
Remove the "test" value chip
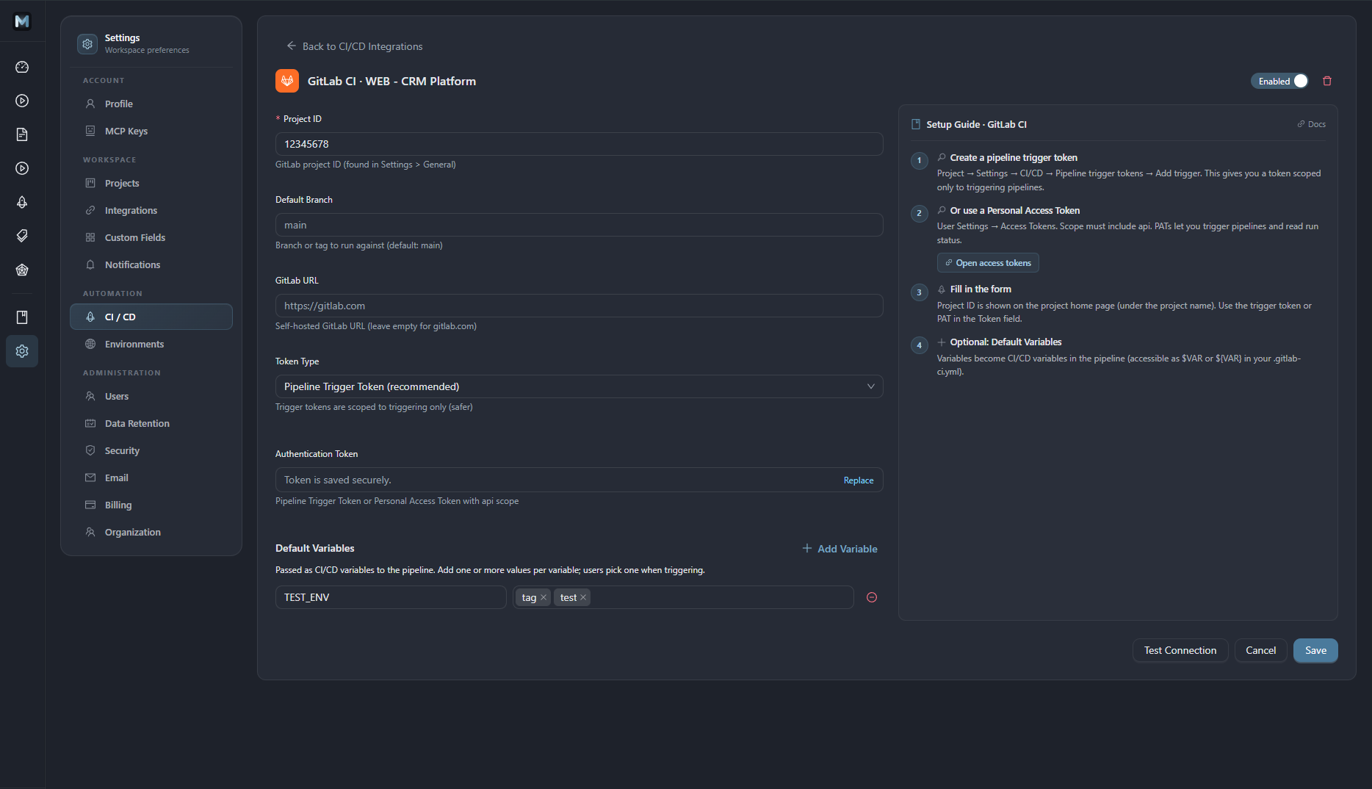583,597
